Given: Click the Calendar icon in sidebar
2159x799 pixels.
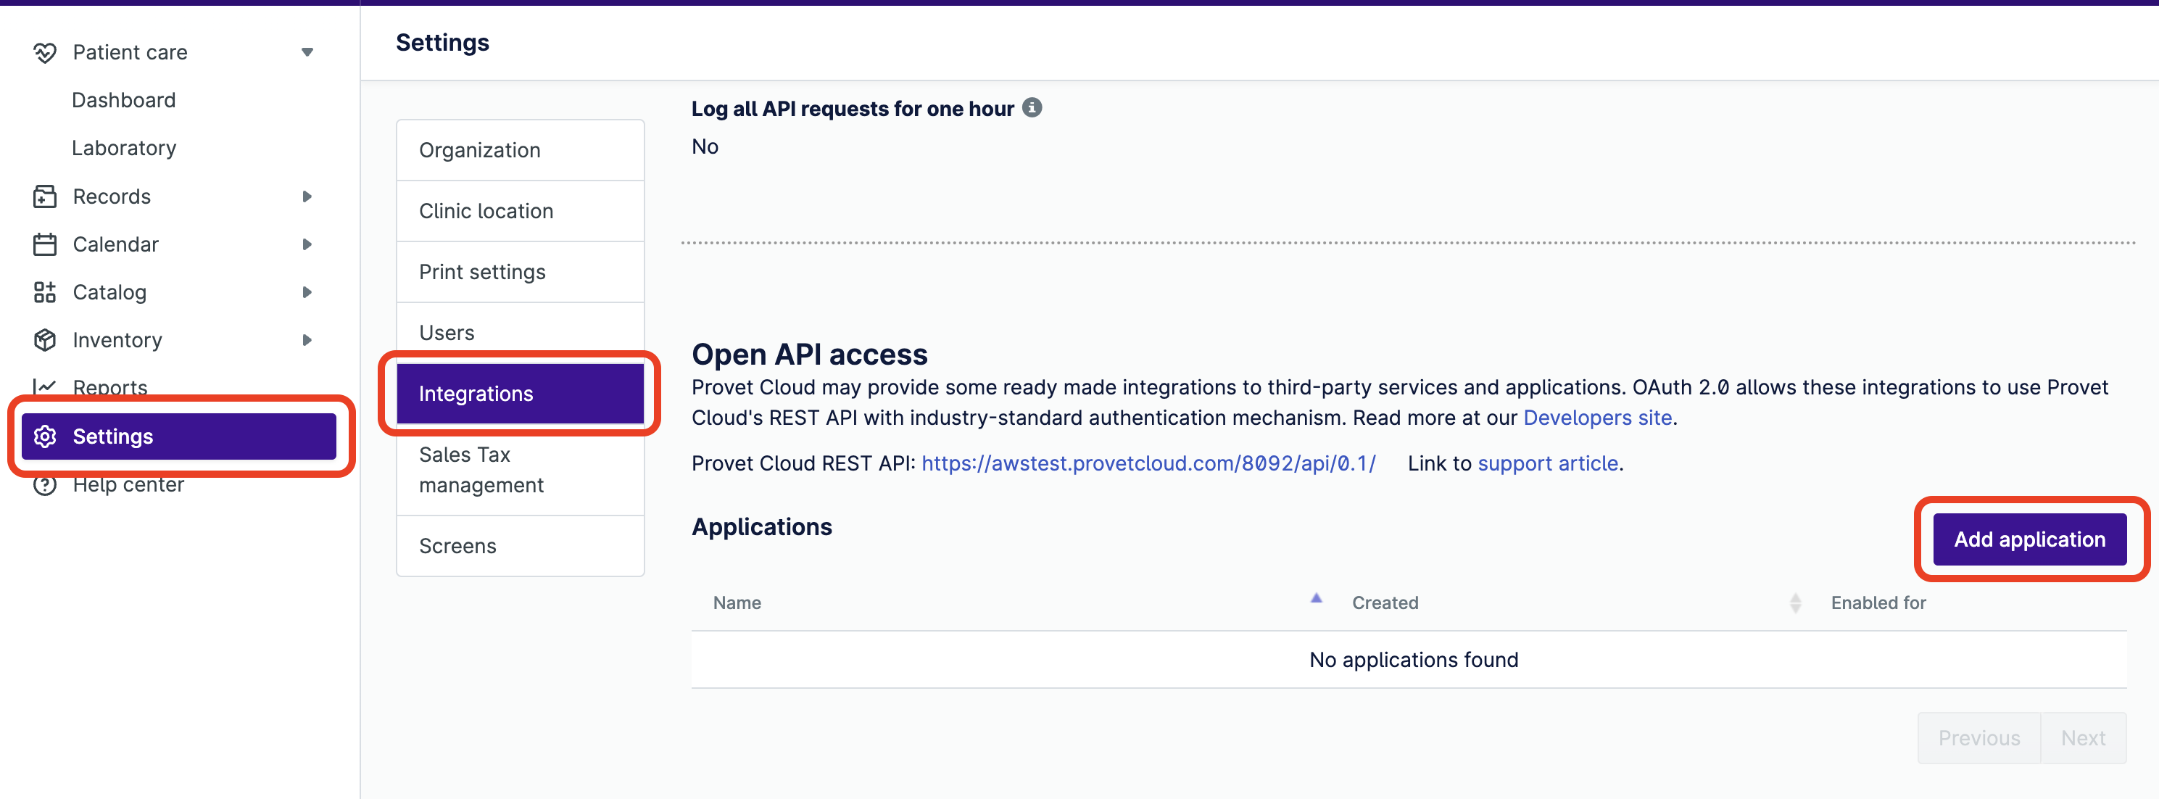Looking at the screenshot, I should (x=44, y=245).
